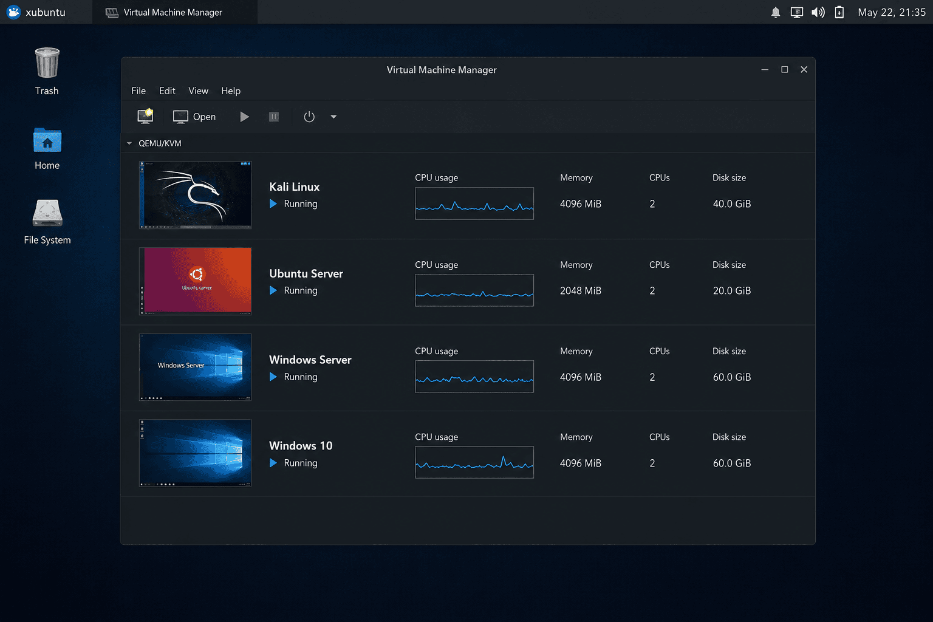Open the Edit menu
933x622 pixels.
167,91
